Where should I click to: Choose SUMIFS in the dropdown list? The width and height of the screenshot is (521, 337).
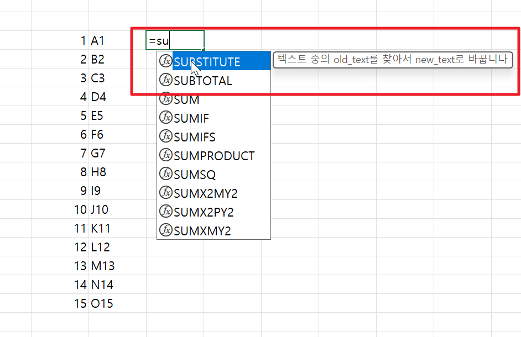[213, 136]
